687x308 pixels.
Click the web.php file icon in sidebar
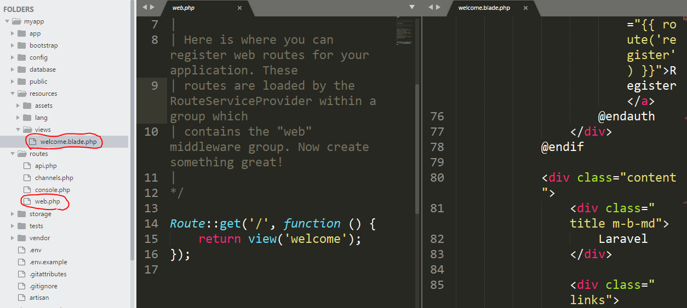click(27, 202)
